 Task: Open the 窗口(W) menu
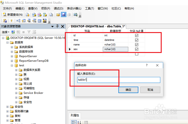(x=103, y=8)
